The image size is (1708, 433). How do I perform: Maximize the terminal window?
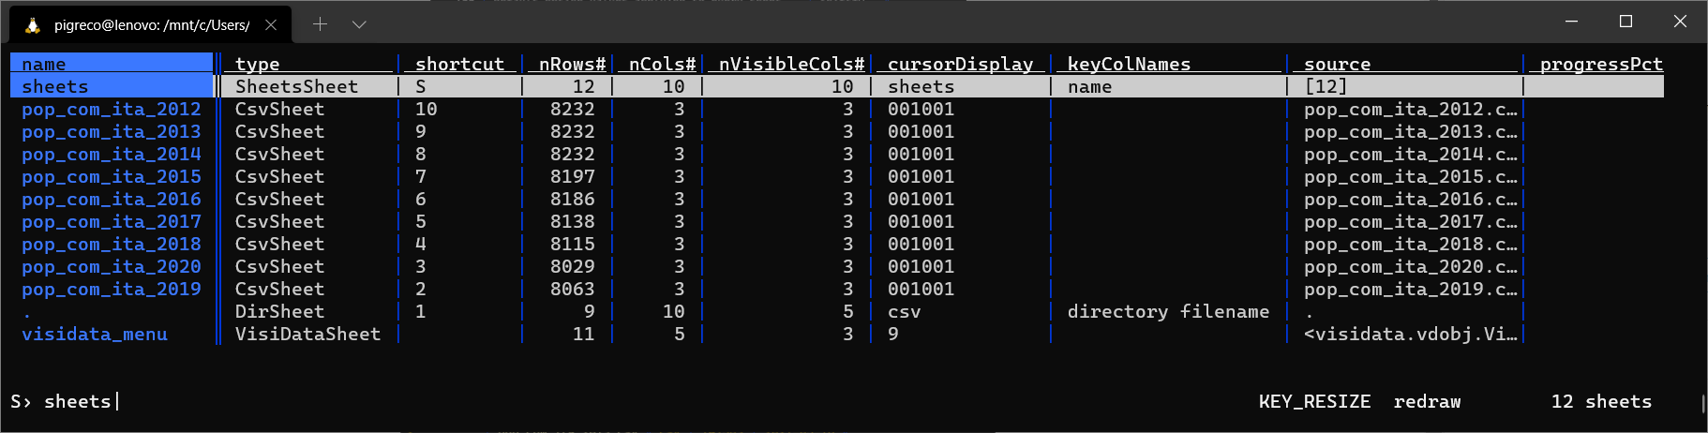[x=1626, y=22]
